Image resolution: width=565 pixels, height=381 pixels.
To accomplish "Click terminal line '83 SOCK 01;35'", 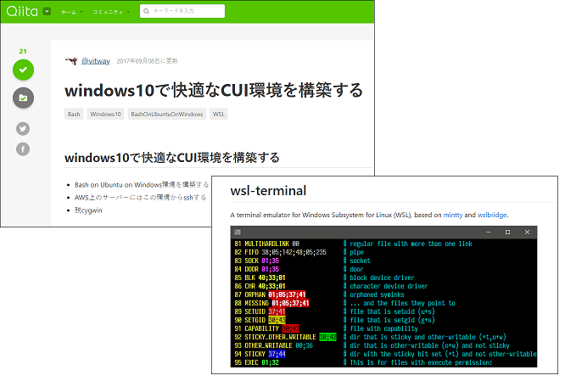I will pyautogui.click(x=256, y=261).
